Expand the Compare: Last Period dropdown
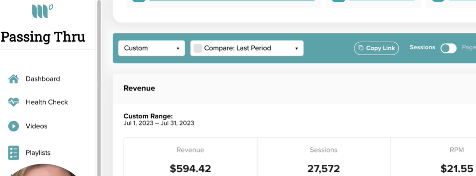The height and width of the screenshot is (176, 476). pos(247,48)
